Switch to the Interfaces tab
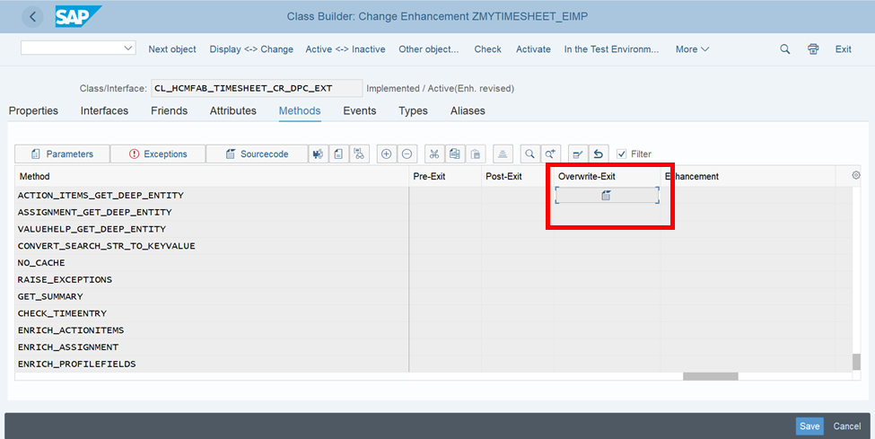This screenshot has height=439, width=875. click(x=104, y=110)
